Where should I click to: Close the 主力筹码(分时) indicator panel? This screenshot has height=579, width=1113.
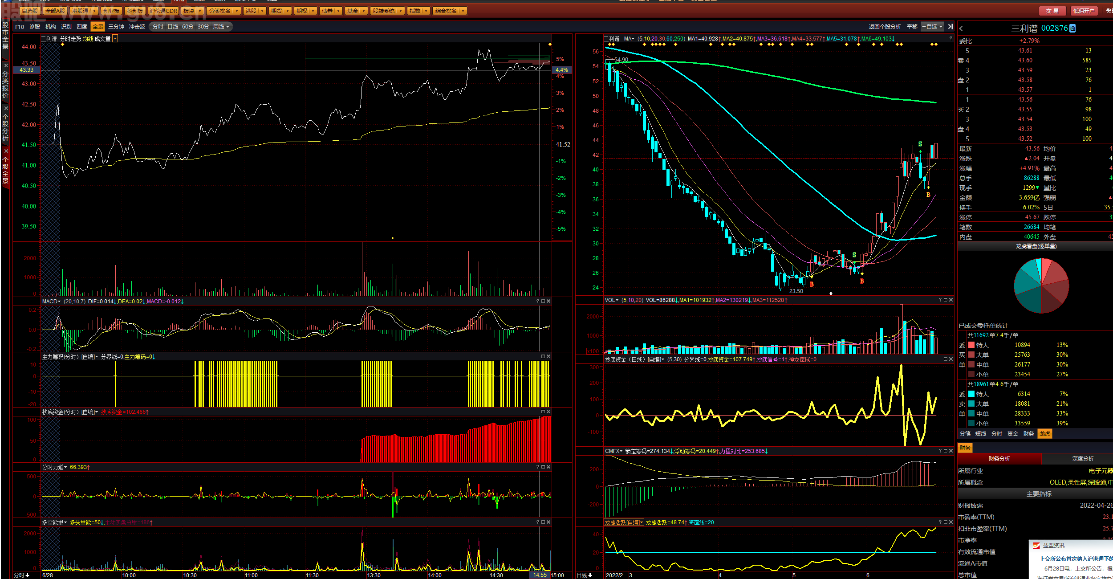(548, 357)
